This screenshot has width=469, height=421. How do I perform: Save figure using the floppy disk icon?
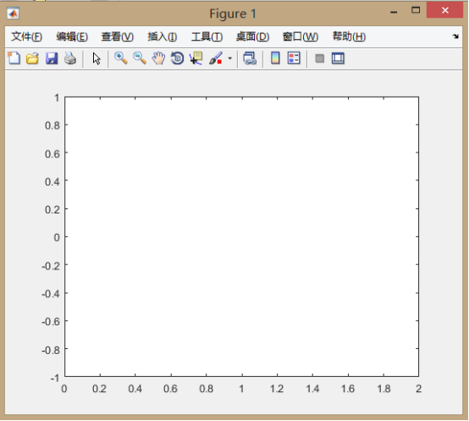[x=52, y=58]
